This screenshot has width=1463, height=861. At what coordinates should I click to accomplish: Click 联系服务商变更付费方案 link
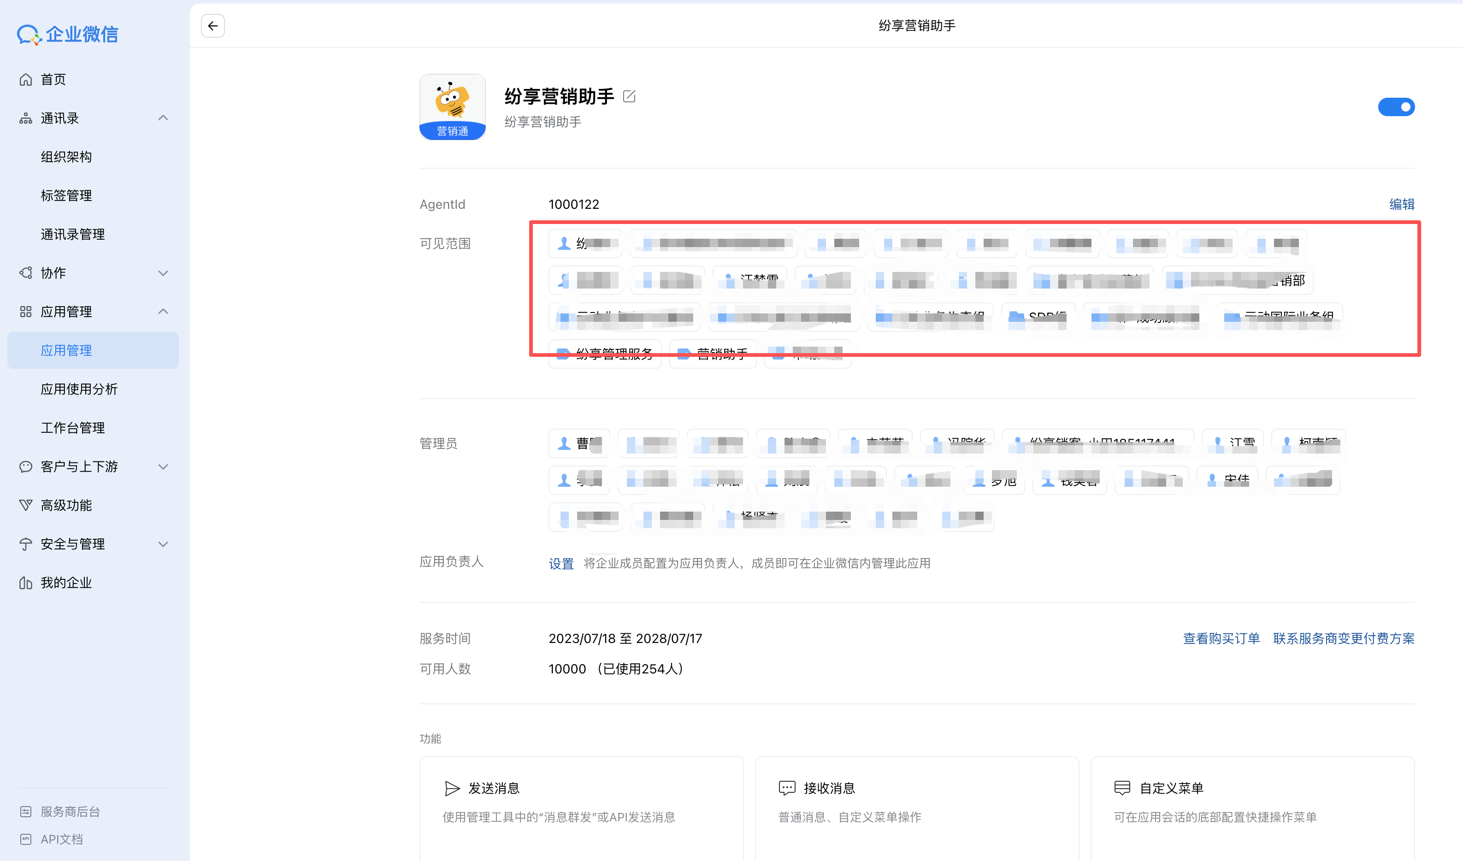(1344, 639)
